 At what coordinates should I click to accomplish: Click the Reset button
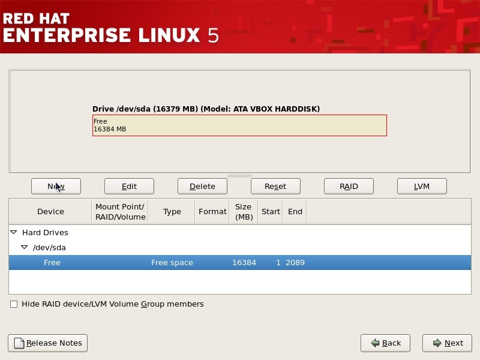[x=275, y=186]
